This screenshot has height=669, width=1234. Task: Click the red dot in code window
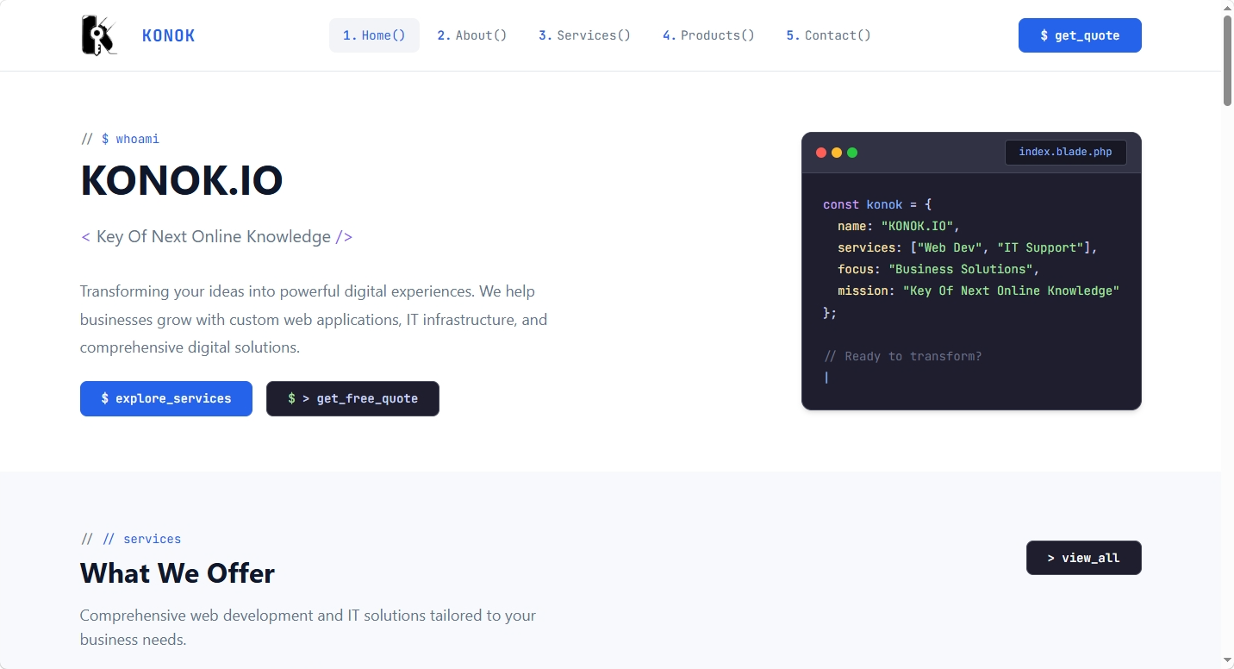821,153
